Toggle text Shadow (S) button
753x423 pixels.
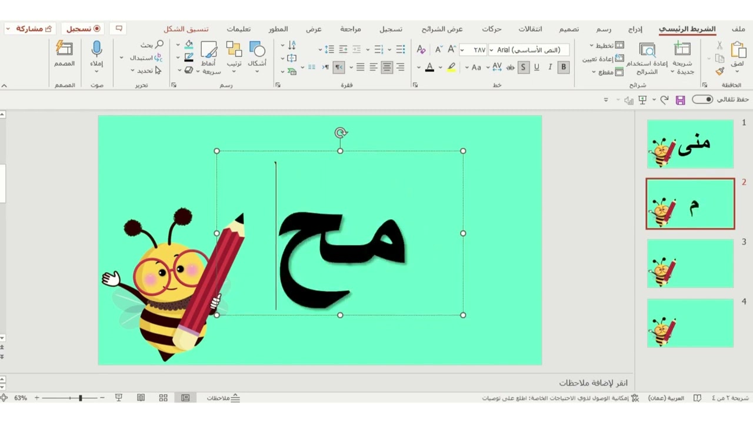[523, 68]
